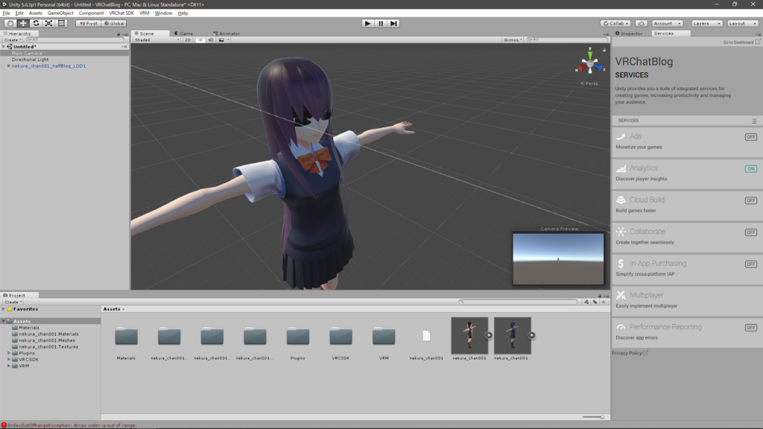Toggle the In-App Purchasing service switch
Screen dimensions: 763x429
pos(751,264)
